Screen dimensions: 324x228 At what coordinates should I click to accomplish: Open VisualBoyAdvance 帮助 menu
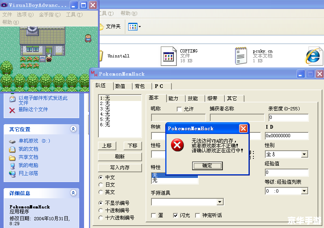coord(11,22)
